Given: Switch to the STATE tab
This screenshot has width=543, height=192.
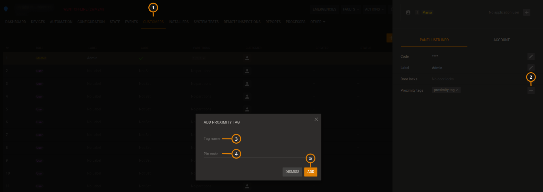Looking at the screenshot, I should 115,22.
